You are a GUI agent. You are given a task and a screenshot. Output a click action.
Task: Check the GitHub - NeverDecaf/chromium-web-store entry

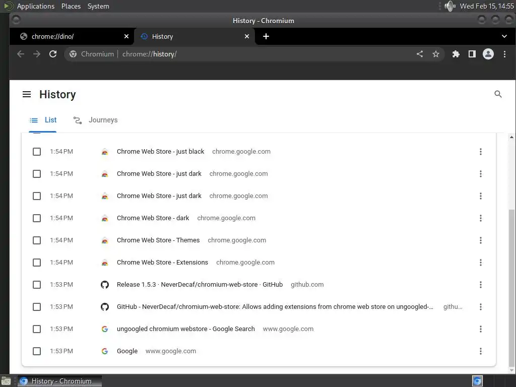coord(37,307)
